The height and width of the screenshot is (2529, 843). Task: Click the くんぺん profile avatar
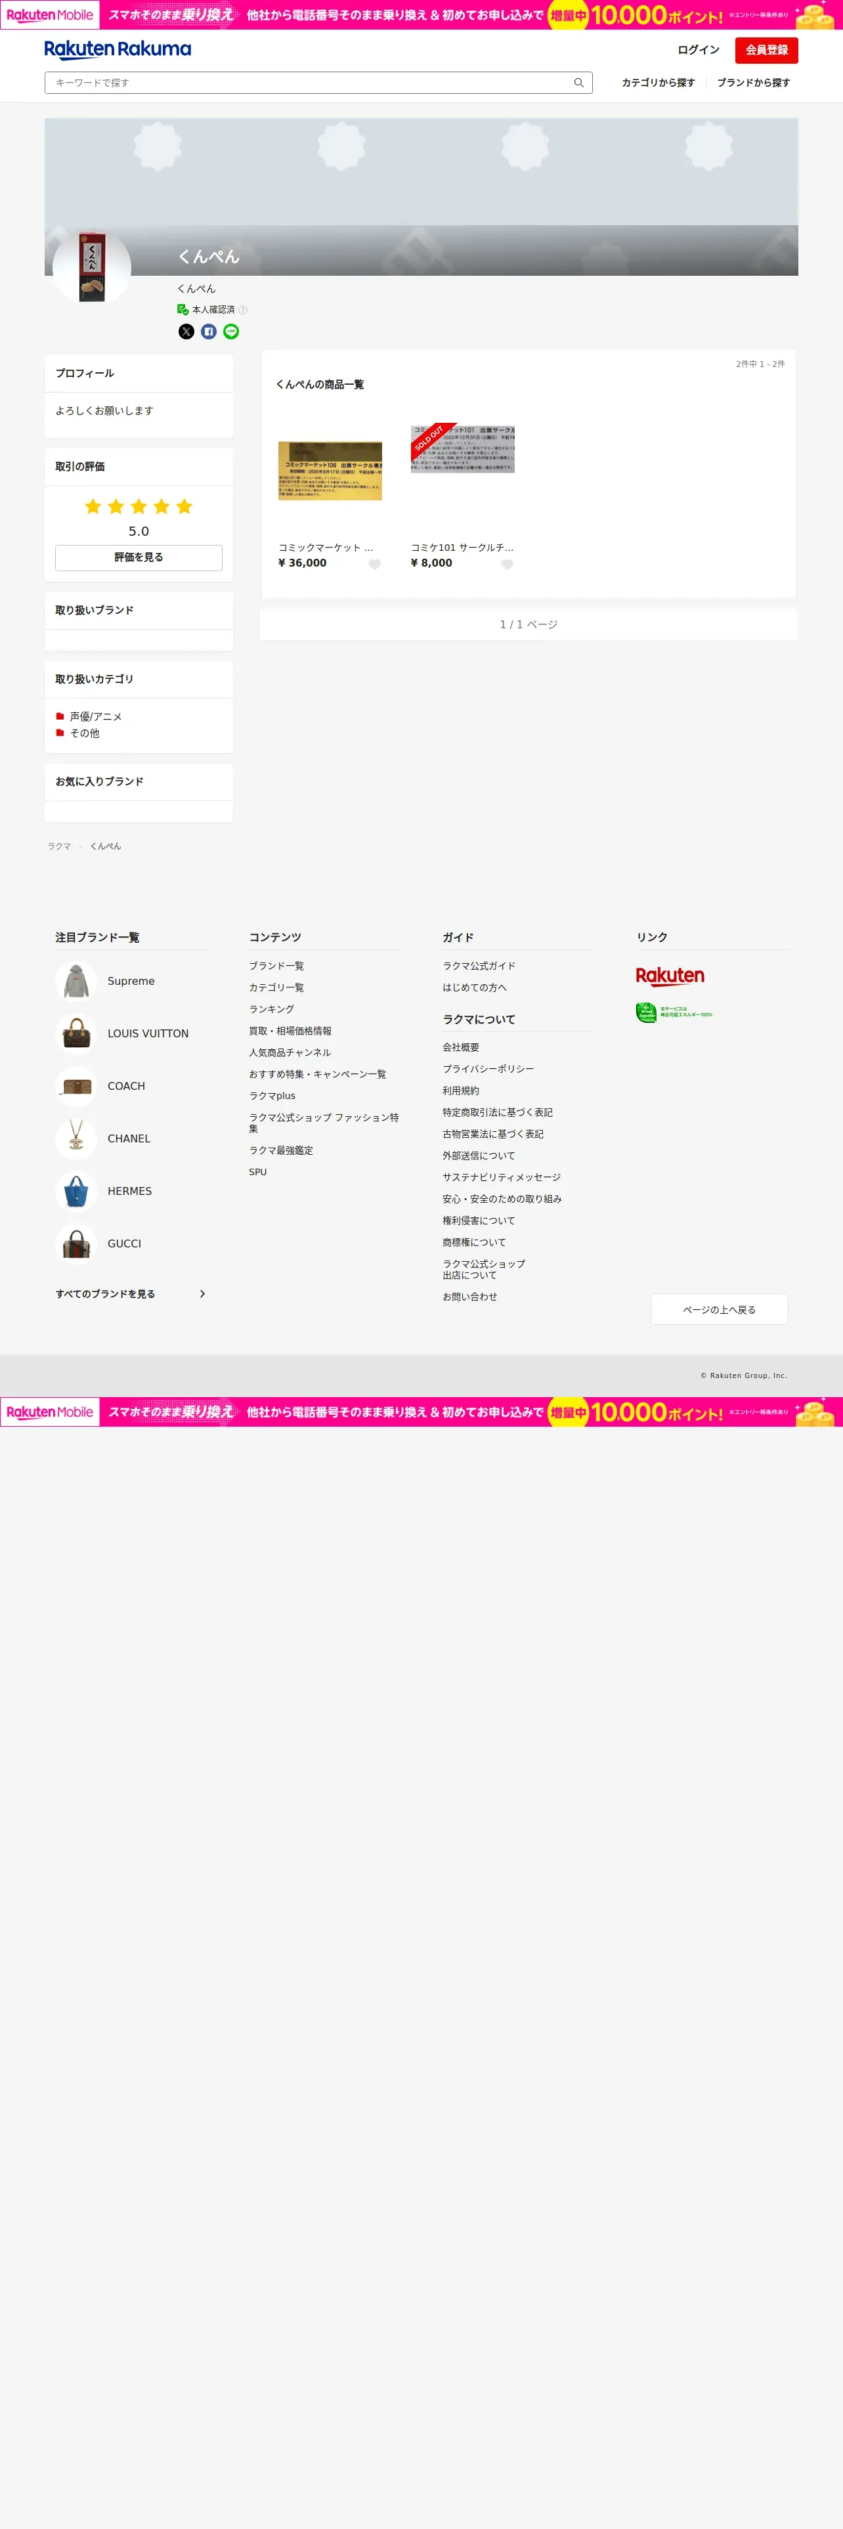tap(91, 267)
